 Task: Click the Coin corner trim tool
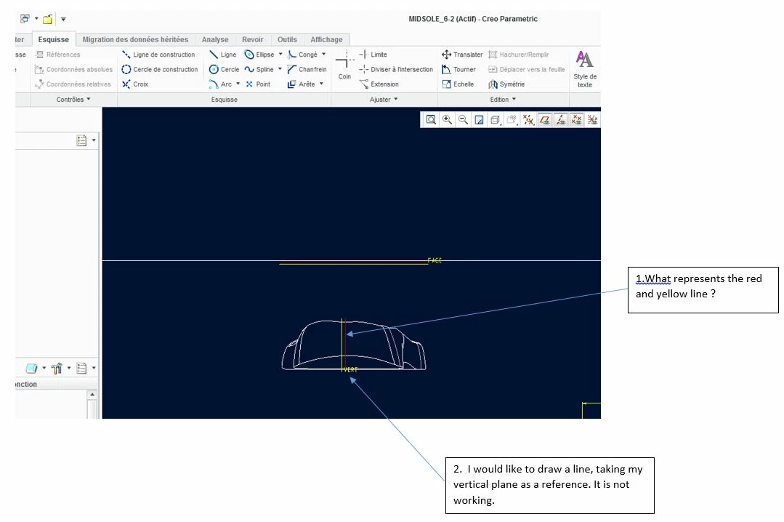coord(344,65)
